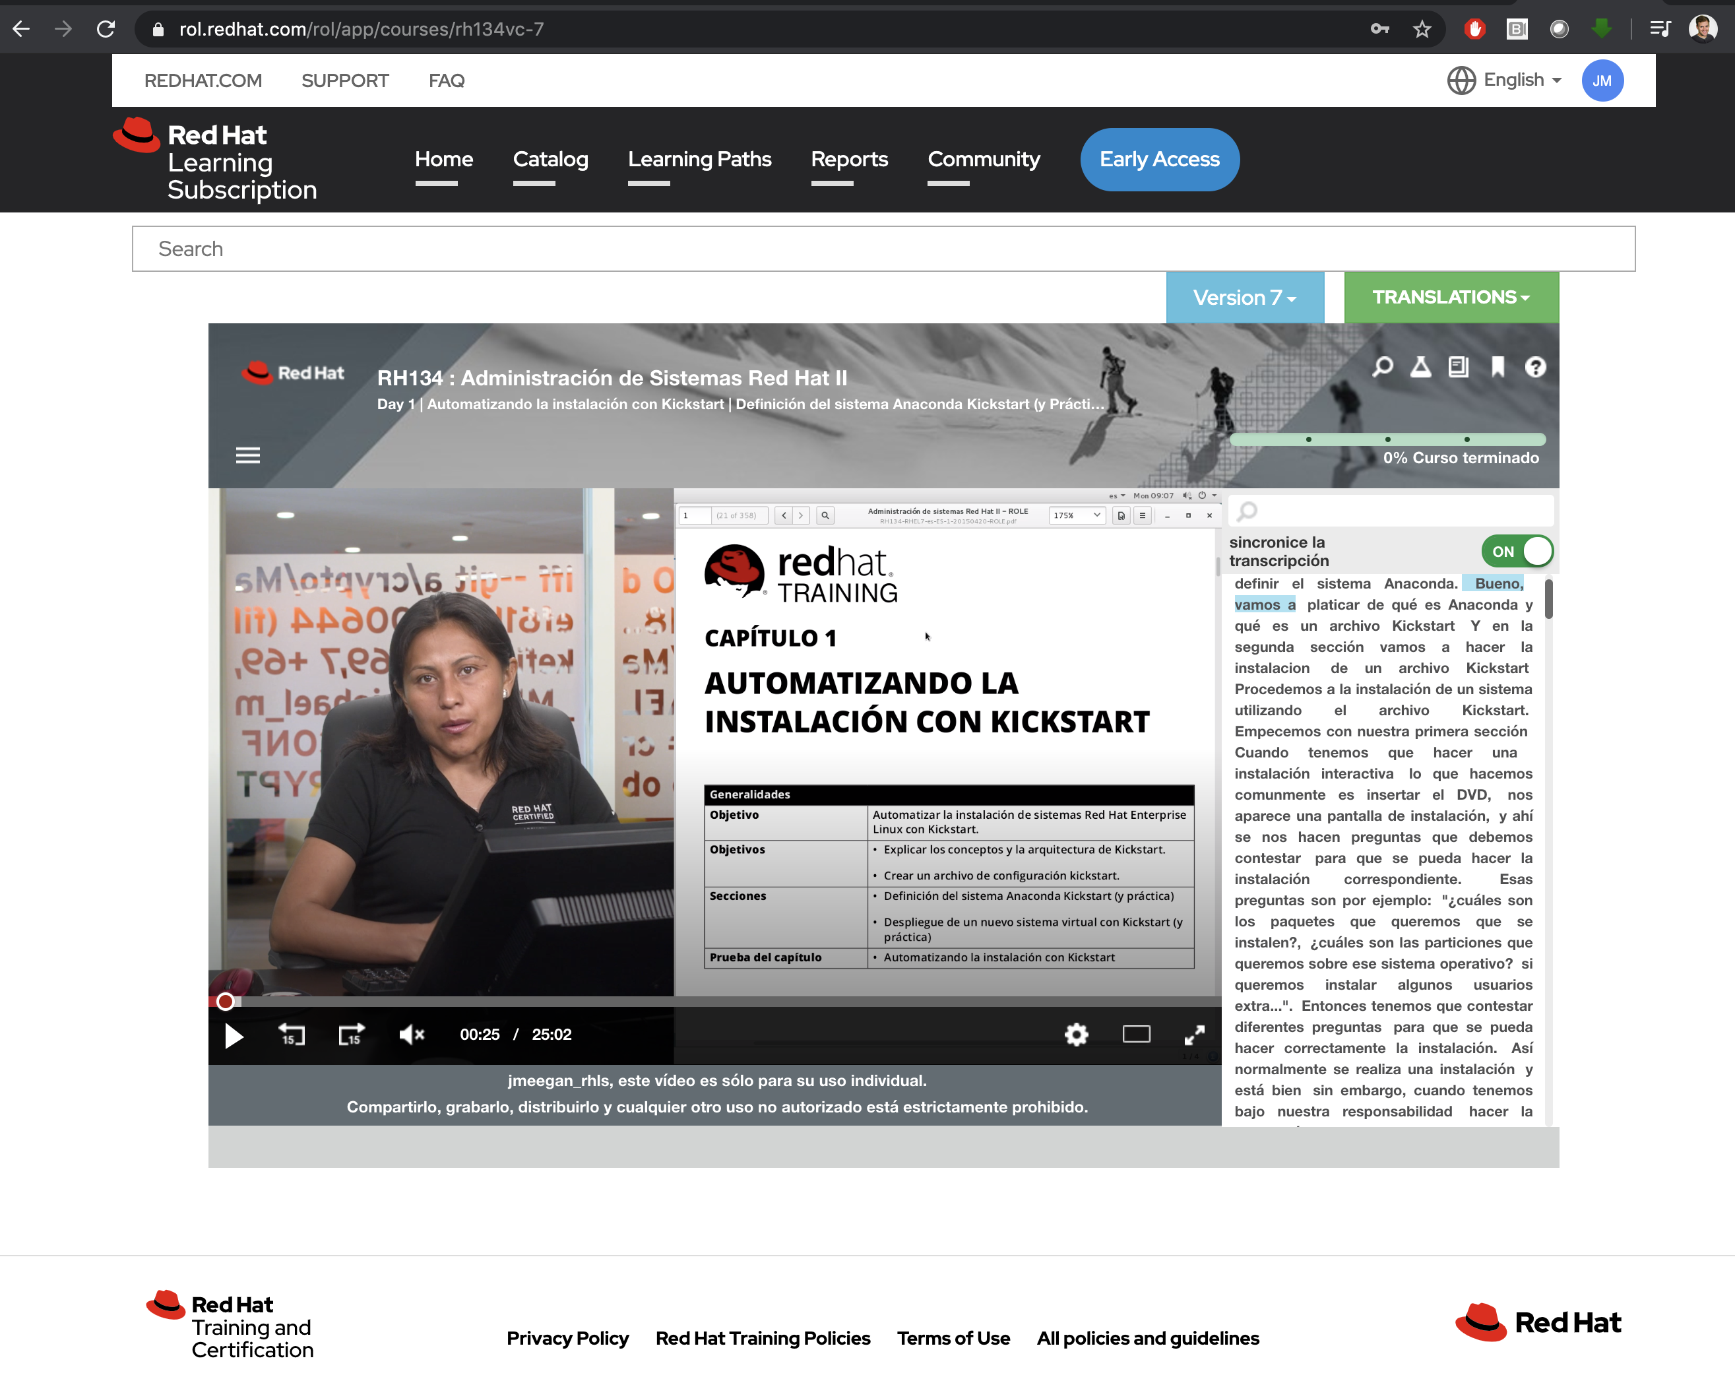This screenshot has height=1379, width=1735.
Task: Launch the lab environment flask icon
Action: pos(1420,367)
